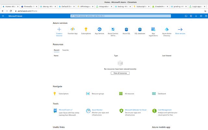This screenshot has height=130, width=208.
Task: Open Azure SQL service icon
Action: coord(126,29)
